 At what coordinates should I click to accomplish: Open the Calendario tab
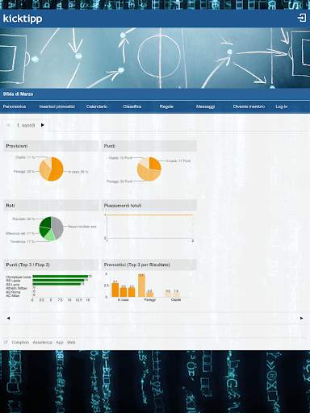97,106
